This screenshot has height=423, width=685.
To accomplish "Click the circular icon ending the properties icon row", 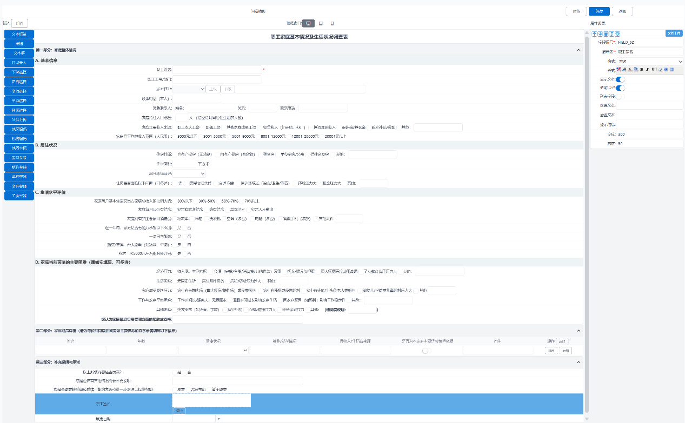I will 617,34.
